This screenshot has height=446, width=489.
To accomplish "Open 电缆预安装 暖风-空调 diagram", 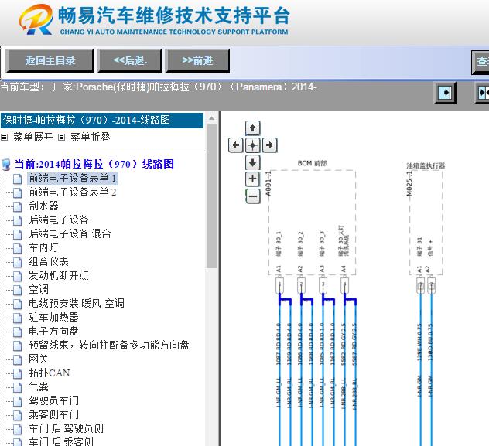I will click(77, 303).
